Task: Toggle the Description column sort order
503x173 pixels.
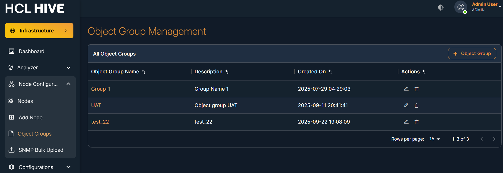Action: (x=227, y=72)
